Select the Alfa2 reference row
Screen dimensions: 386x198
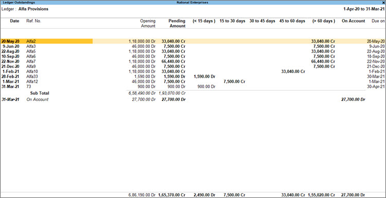[x=193, y=41]
